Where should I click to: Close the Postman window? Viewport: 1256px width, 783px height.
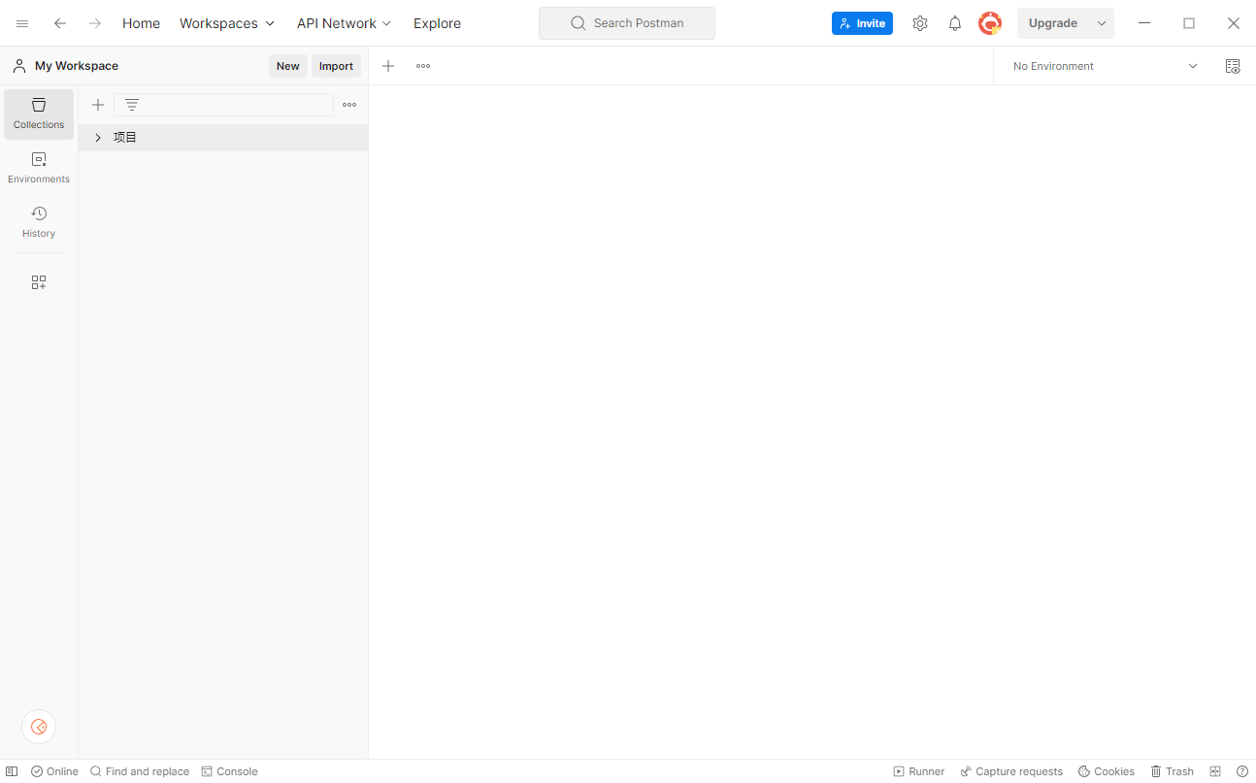(1234, 23)
